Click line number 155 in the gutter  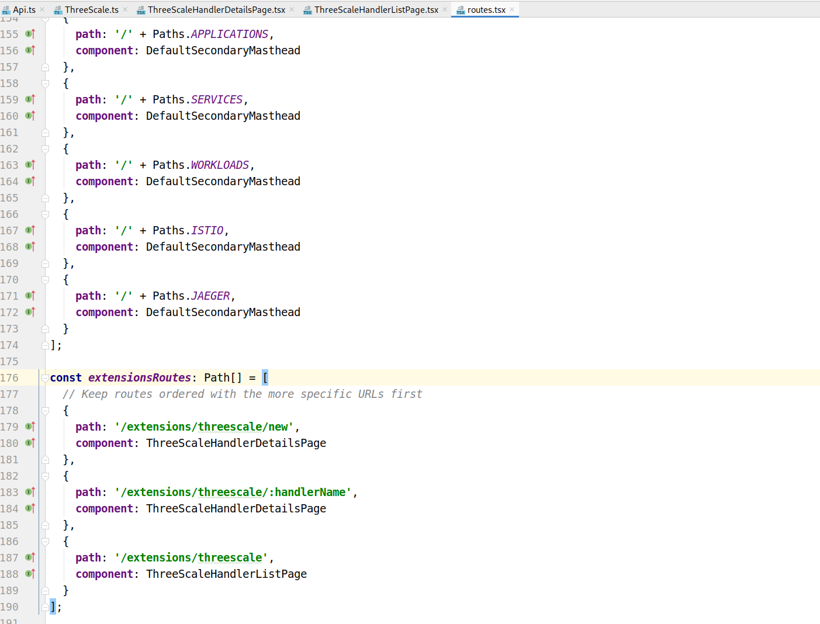click(9, 34)
